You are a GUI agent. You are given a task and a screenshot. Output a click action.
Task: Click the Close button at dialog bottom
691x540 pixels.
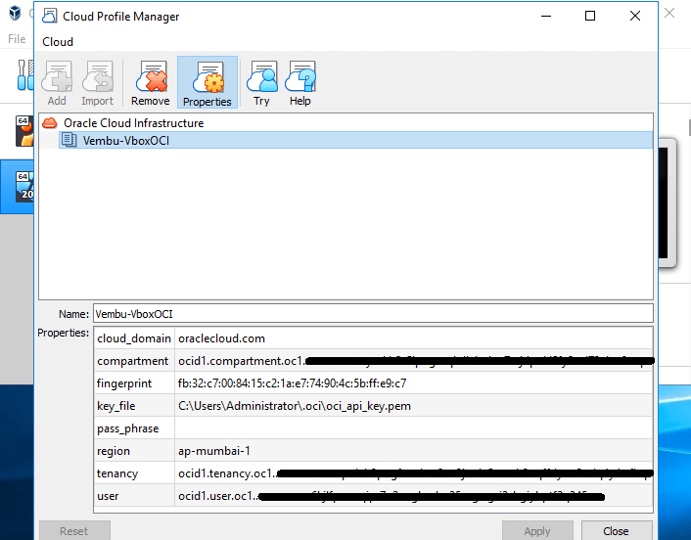point(616,531)
